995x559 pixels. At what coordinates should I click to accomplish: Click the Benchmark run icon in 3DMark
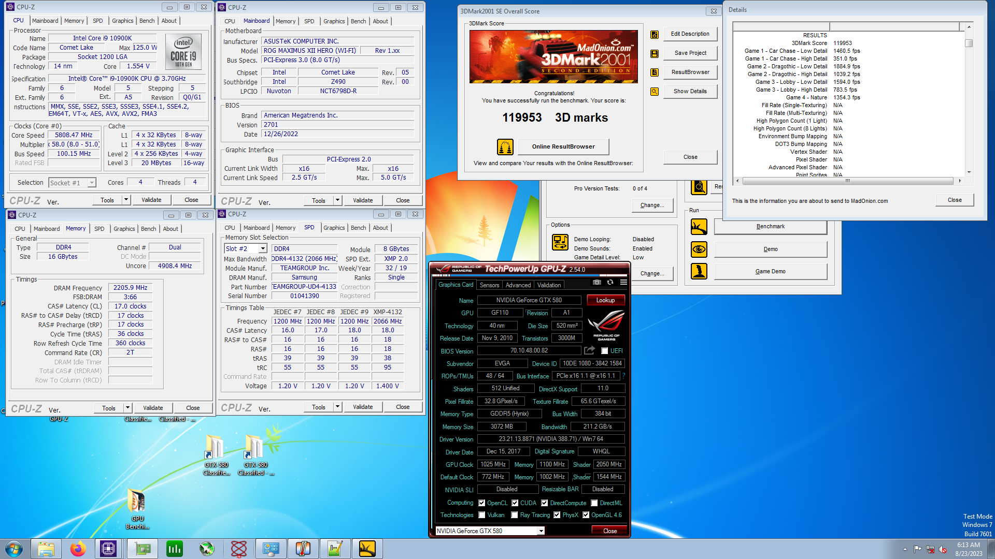coord(699,227)
